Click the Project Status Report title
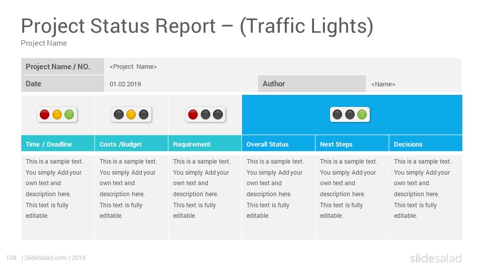Screen dimensions: 483x271 [197, 26]
